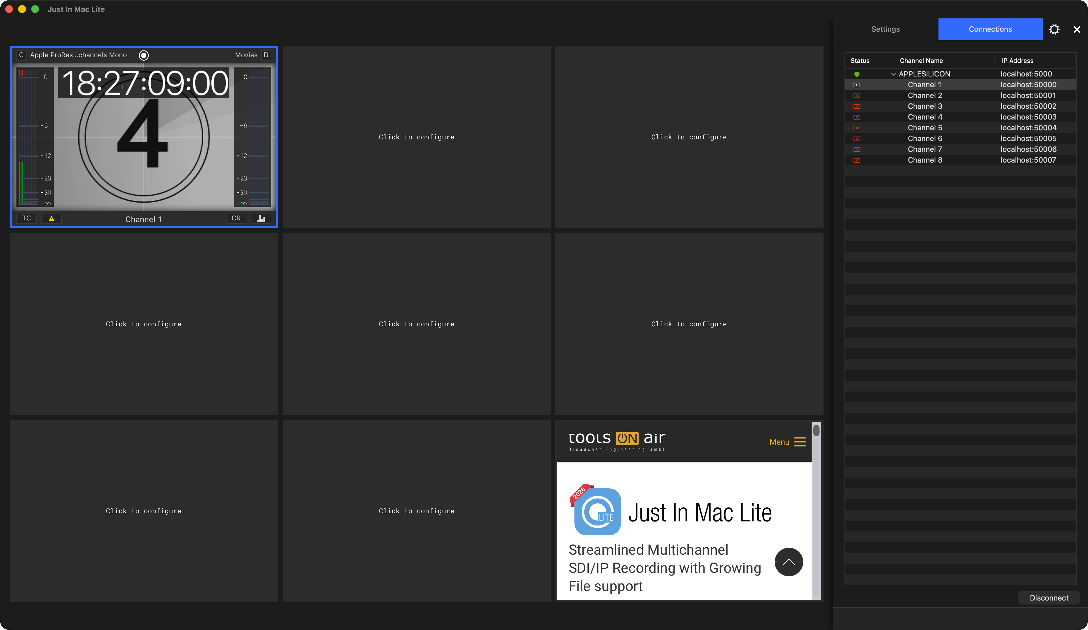This screenshot has height=630, width=1088.
Task: Click the Channel 1 label under the preview
Action: pyautogui.click(x=143, y=219)
